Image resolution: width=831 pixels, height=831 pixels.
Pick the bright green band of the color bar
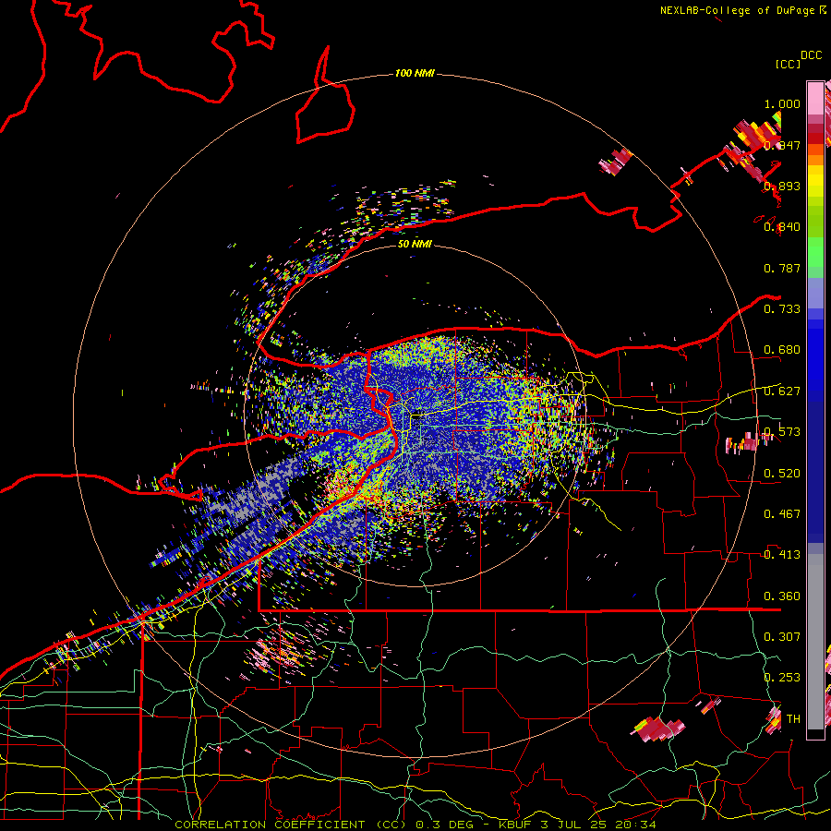[815, 252]
